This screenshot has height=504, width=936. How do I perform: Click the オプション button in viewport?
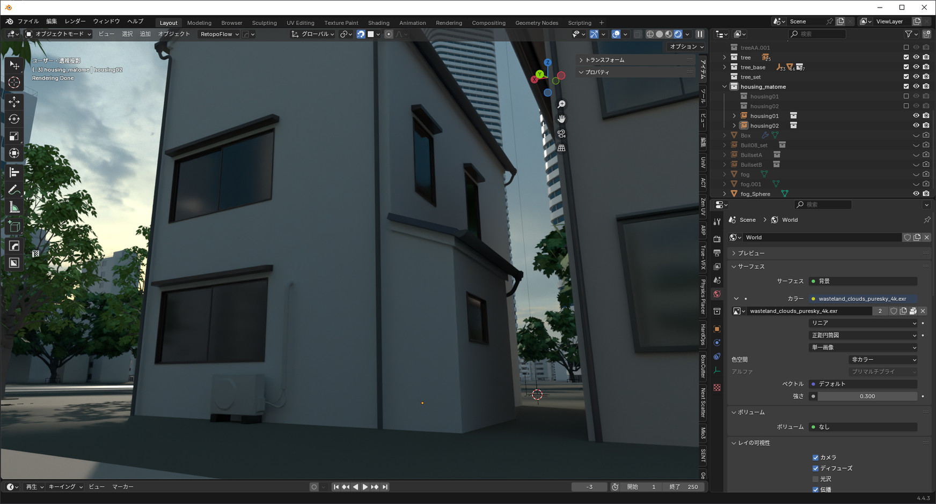[686, 47]
